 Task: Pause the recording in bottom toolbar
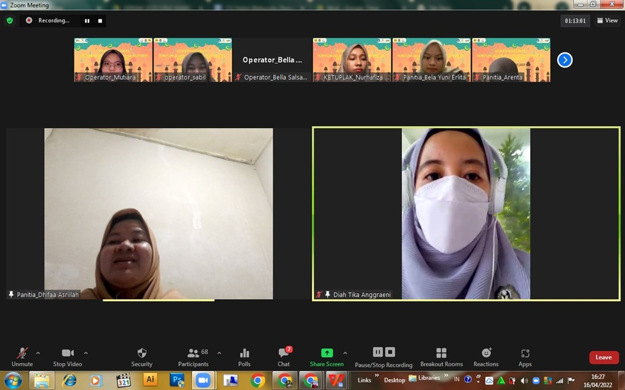tap(378, 352)
